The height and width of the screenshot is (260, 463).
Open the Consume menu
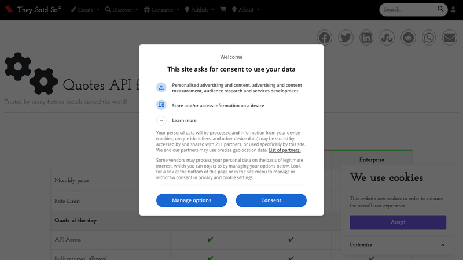(162, 10)
